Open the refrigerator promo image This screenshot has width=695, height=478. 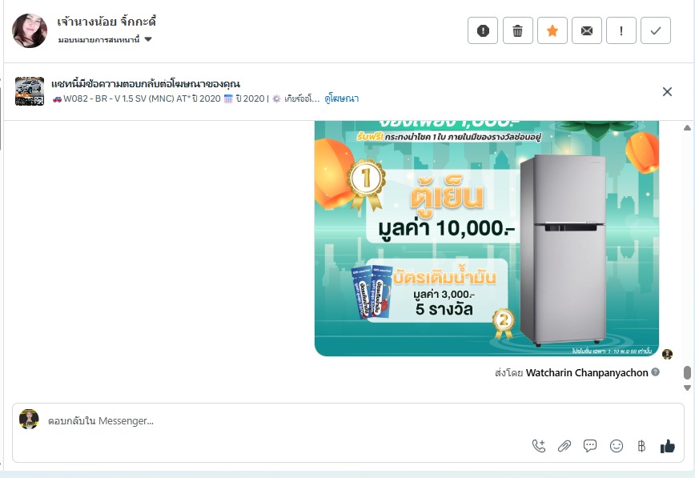coord(487,238)
